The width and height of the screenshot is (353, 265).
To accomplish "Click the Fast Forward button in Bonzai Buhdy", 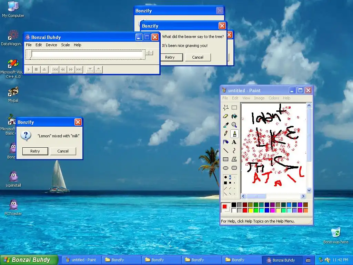I will (x=71, y=69).
